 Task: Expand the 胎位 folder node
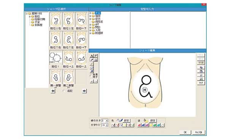pos(30,17)
